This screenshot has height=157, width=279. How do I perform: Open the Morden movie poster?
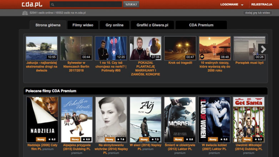tap(180, 120)
